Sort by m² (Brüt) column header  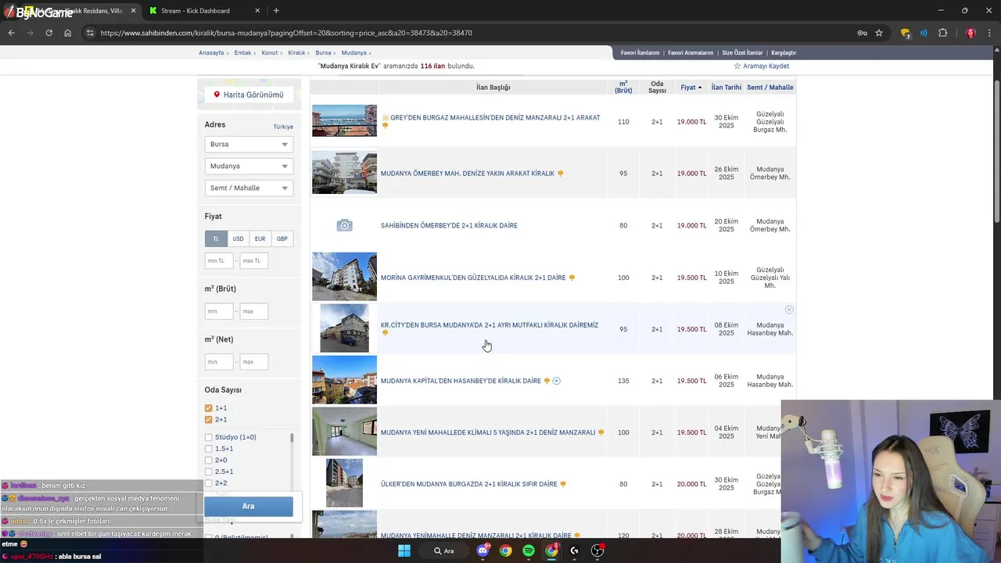(x=623, y=87)
